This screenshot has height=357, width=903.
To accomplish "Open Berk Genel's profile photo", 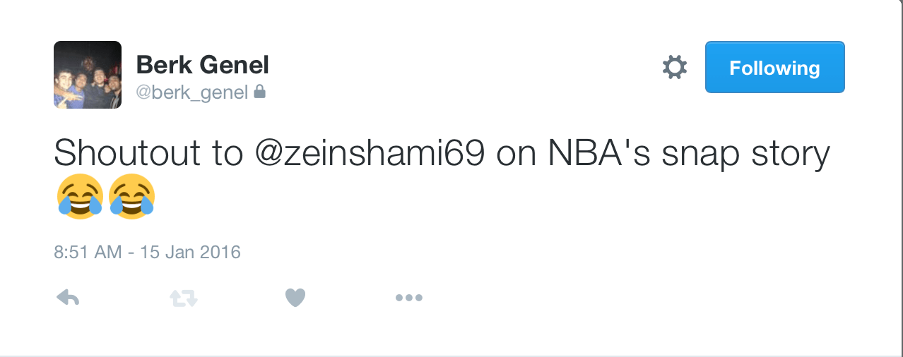I will tap(88, 75).
